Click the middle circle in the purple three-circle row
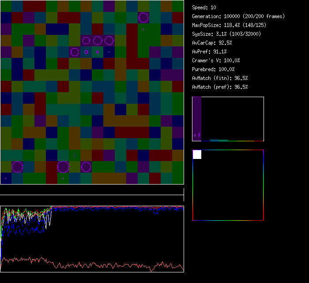Image resolution: width=309 pixels, height=283 pixels. [98, 41]
